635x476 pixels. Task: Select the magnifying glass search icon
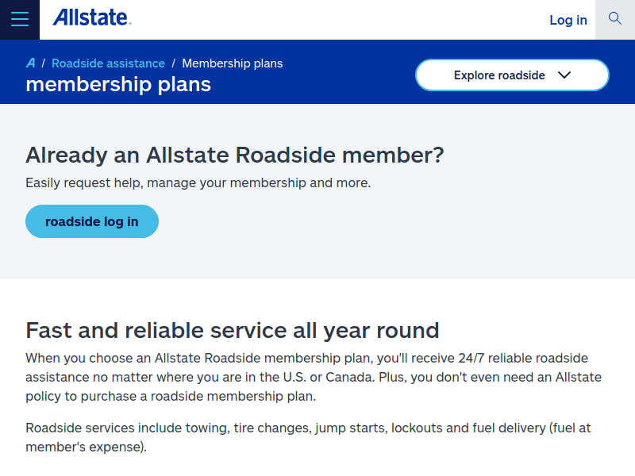615,17
